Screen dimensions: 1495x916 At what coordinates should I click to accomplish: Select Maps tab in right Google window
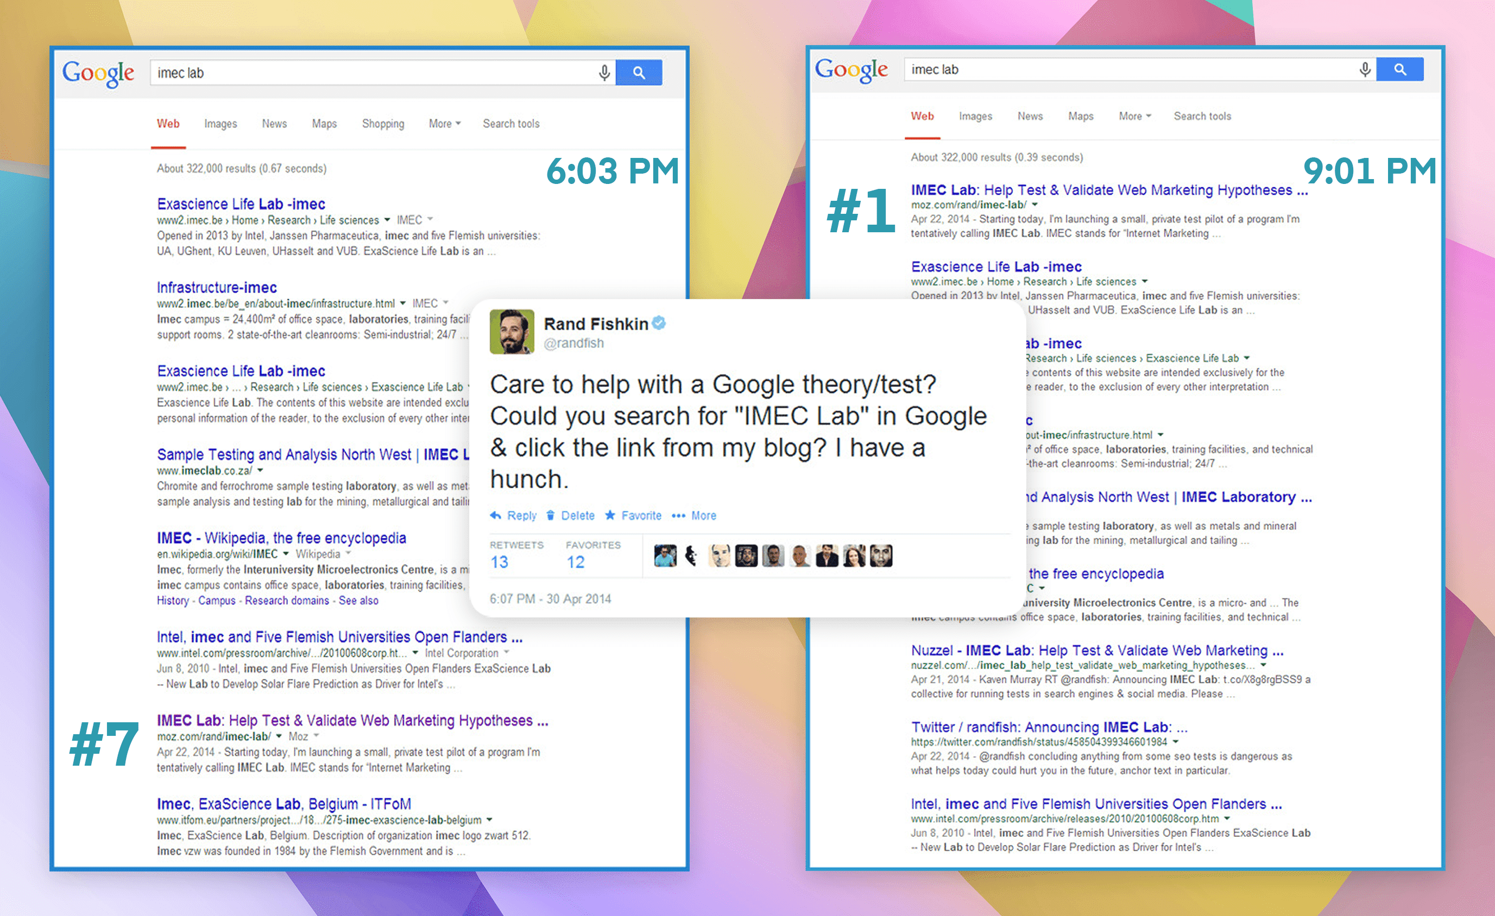(x=1081, y=116)
